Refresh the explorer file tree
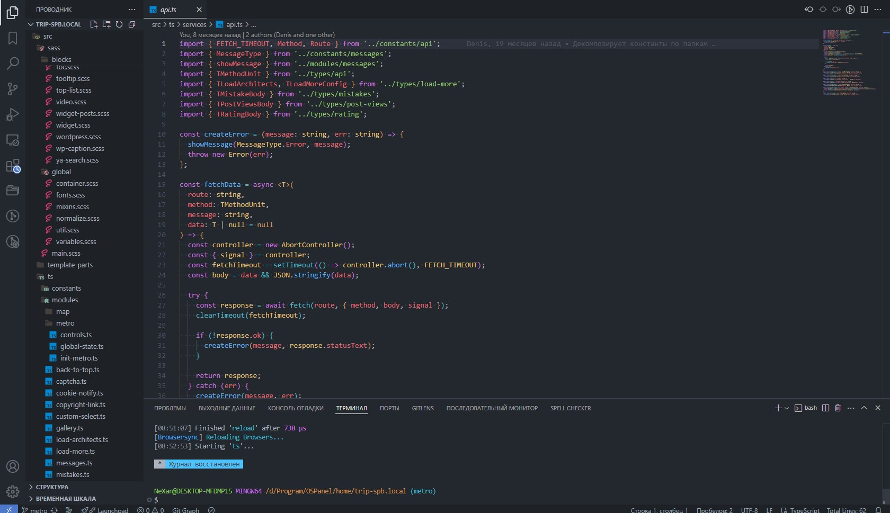Image resolution: width=890 pixels, height=513 pixels. tap(119, 24)
